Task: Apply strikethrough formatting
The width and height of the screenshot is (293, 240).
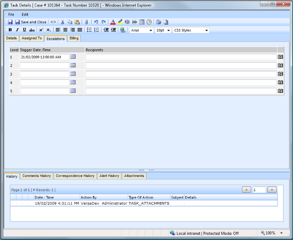Action: tap(32, 30)
